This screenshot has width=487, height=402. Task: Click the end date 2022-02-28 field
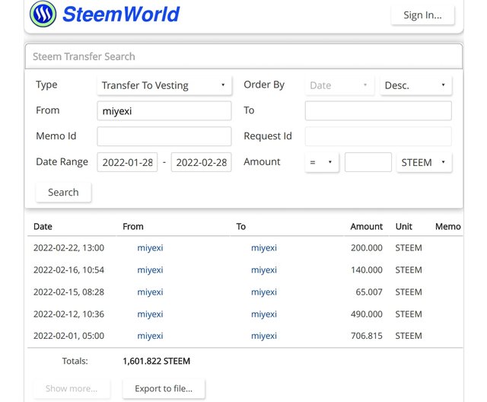point(201,162)
